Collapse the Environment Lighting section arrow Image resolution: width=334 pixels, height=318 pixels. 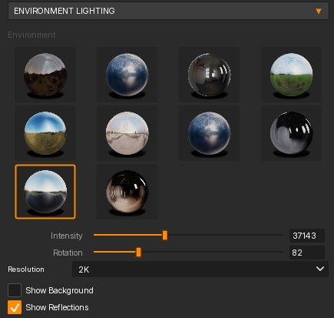[319, 11]
